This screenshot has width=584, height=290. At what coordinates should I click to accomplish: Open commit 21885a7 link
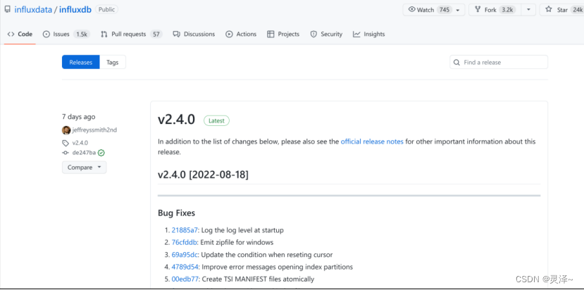coord(185,230)
